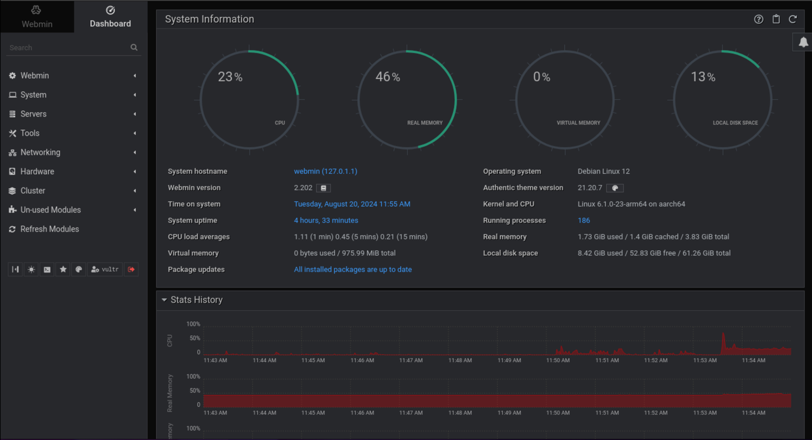Image resolution: width=812 pixels, height=440 pixels.
Task: Switch to the Webmin tab
Action: (37, 17)
